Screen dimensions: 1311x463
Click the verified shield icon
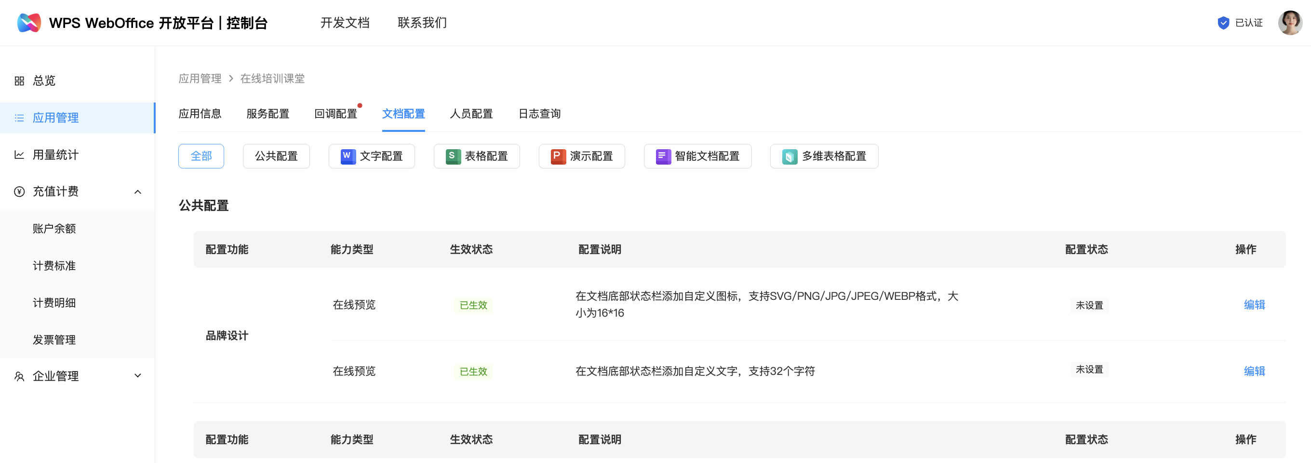pos(1223,23)
